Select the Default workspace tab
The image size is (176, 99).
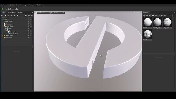click(38, 5)
